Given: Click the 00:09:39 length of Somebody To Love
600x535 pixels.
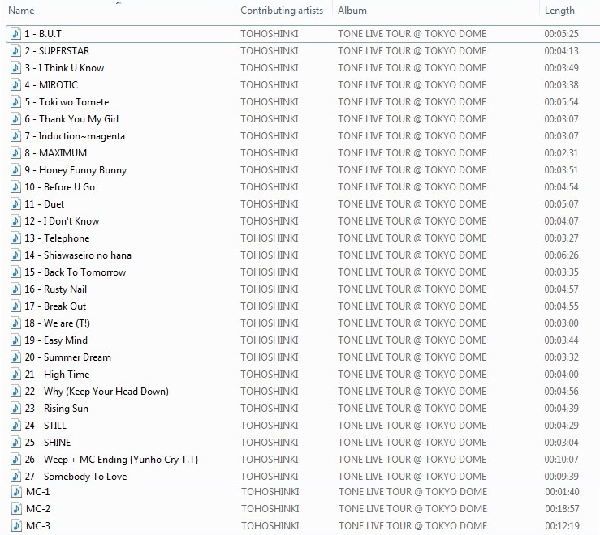Looking at the screenshot, I should pyautogui.click(x=561, y=476).
